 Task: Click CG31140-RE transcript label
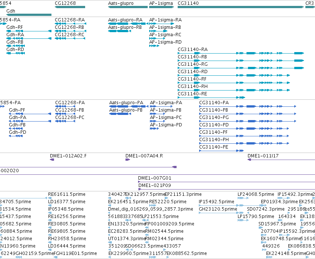(192, 94)
